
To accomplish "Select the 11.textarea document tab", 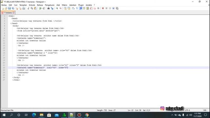I will coord(8,13).
